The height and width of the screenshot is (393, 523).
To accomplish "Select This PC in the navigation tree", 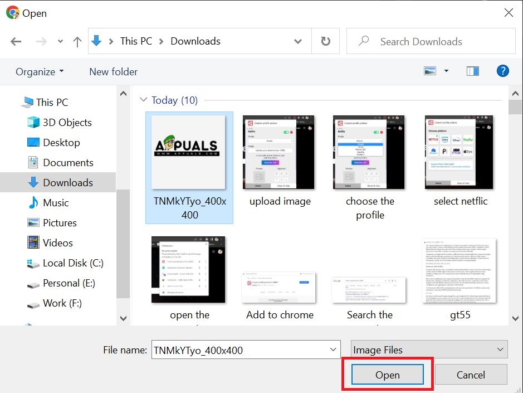I will (52, 102).
